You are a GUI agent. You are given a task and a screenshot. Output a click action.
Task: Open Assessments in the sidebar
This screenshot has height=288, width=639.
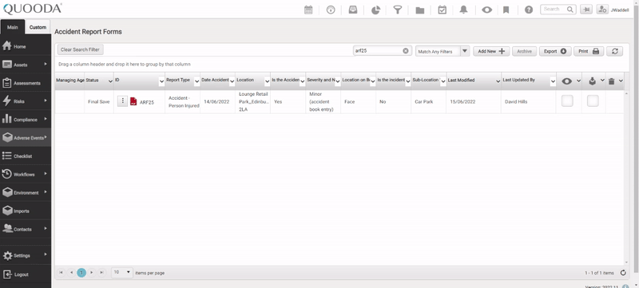[26, 83]
